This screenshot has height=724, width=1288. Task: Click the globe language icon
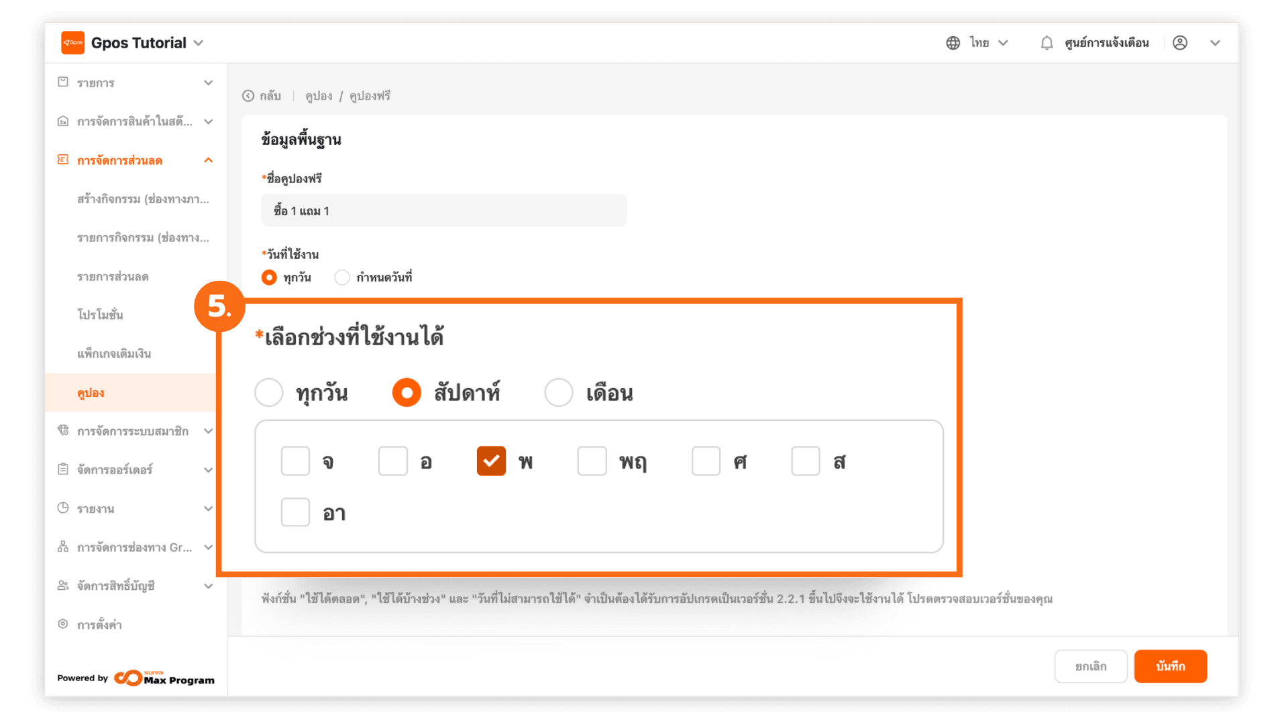953,43
